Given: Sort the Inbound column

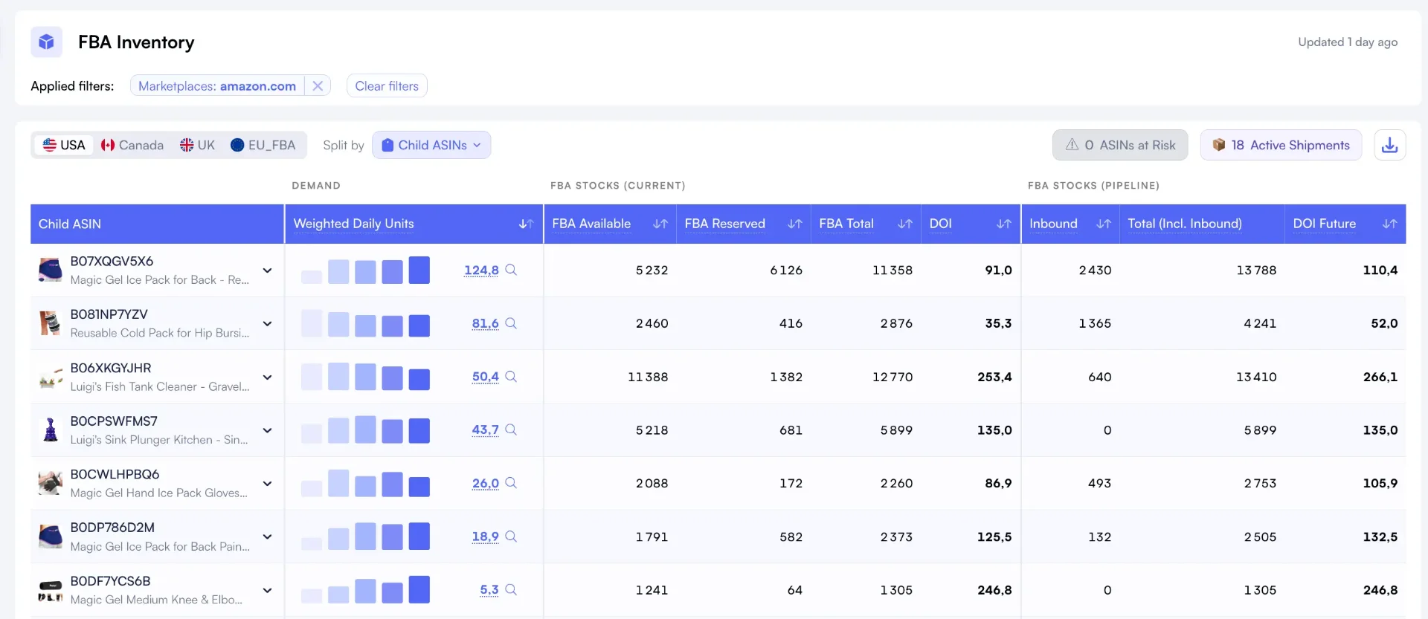Looking at the screenshot, I should pyautogui.click(x=1104, y=224).
